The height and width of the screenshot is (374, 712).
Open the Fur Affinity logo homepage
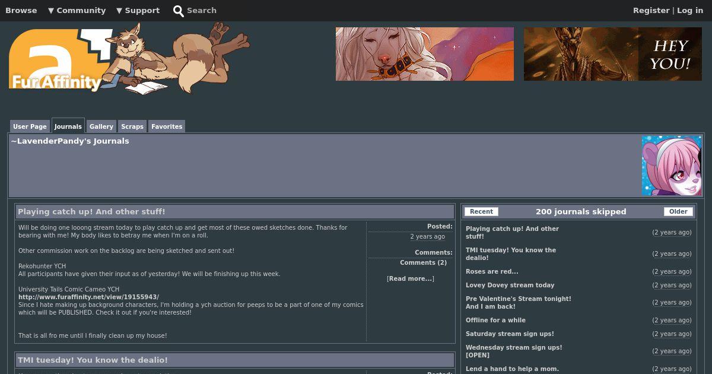[129, 58]
